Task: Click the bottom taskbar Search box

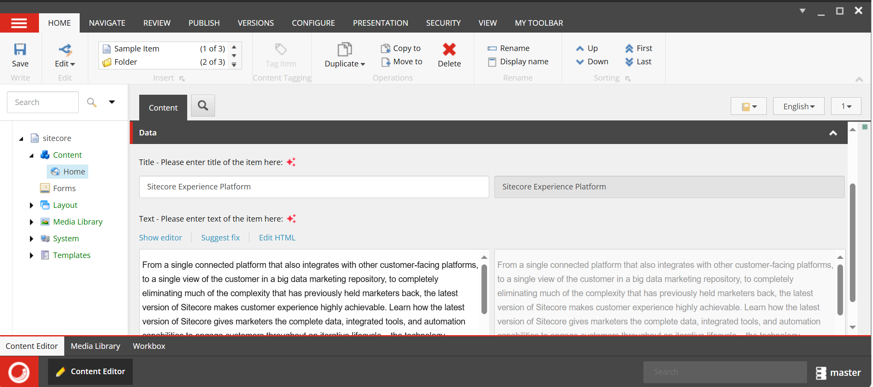Action: pos(725,372)
